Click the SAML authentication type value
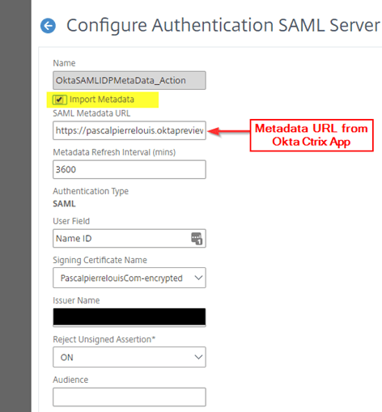 coord(64,204)
